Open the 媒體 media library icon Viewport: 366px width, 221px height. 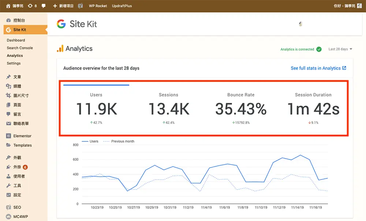click(x=9, y=86)
